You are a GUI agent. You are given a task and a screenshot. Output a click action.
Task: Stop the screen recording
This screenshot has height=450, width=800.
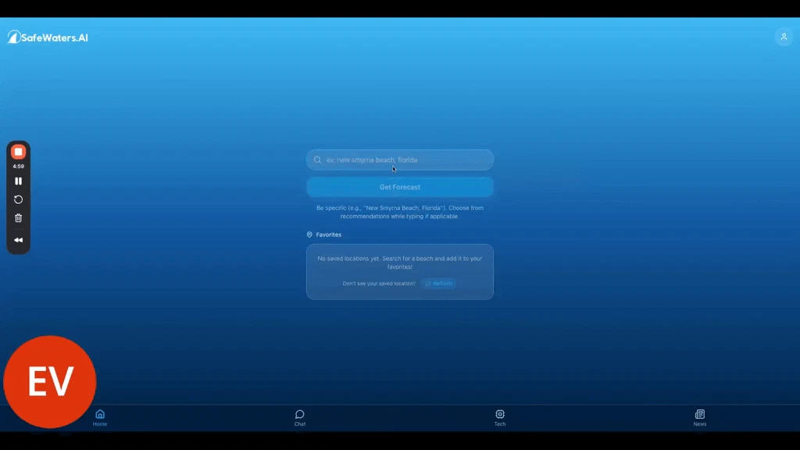pos(19,152)
